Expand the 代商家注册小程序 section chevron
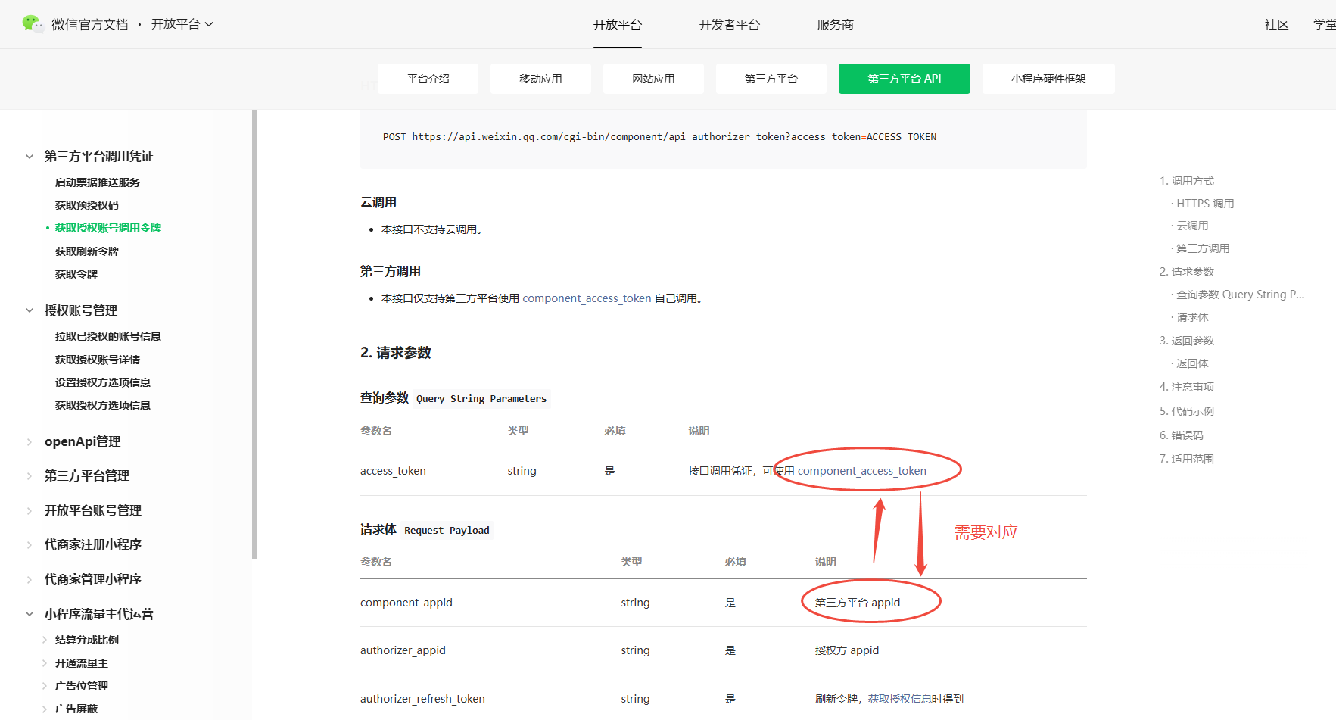The height and width of the screenshot is (720, 1336). click(x=30, y=545)
